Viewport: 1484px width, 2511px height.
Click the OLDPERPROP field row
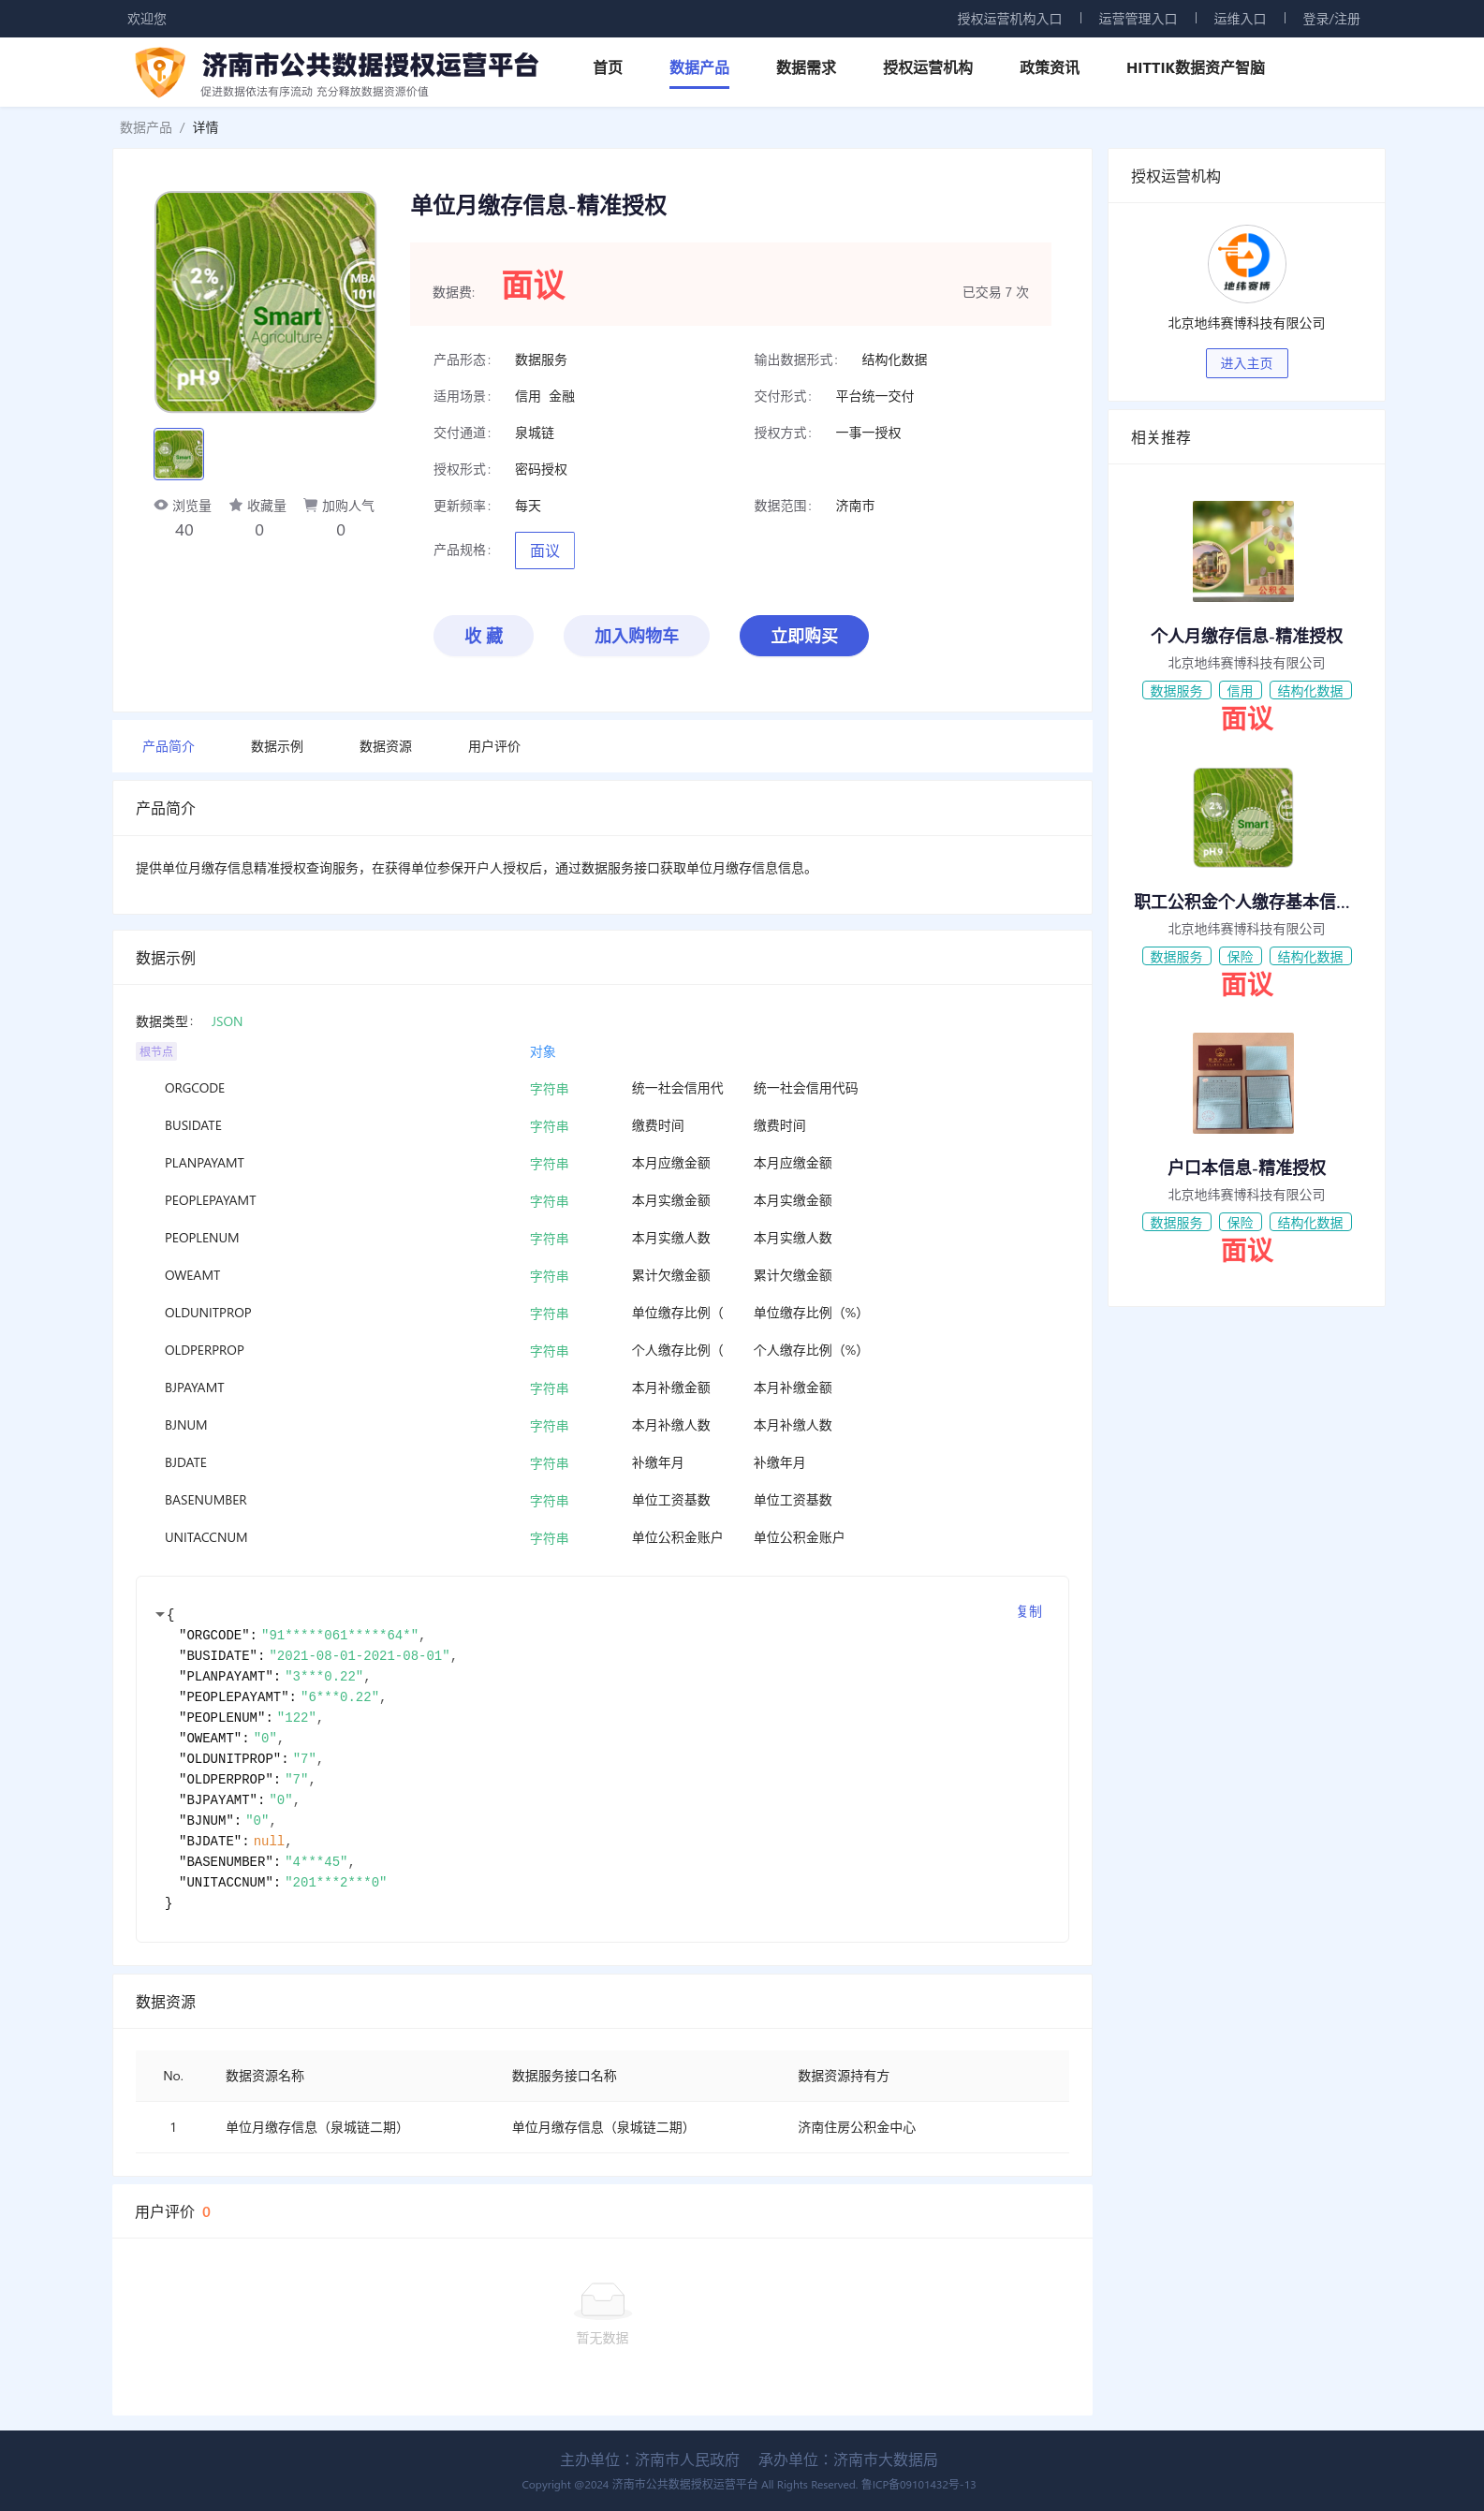(x=602, y=1350)
